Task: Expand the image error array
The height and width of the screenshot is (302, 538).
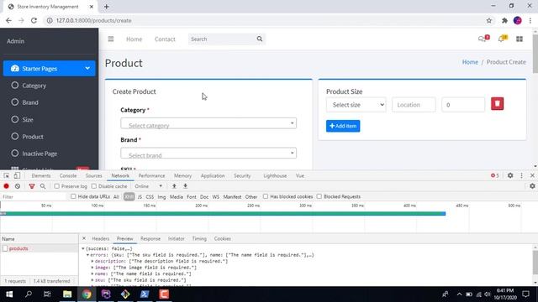Action: click(92, 268)
